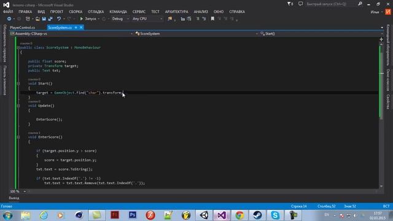Image resolution: width=393 pixels, height=221 pixels.
Task: Open the СЕРВИС menu
Action: pyautogui.click(x=139, y=12)
